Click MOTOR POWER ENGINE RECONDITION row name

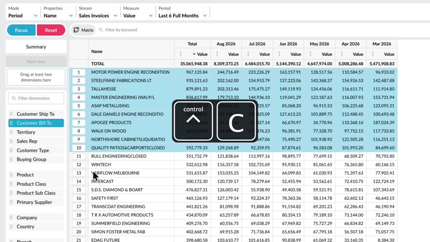click(x=130, y=72)
